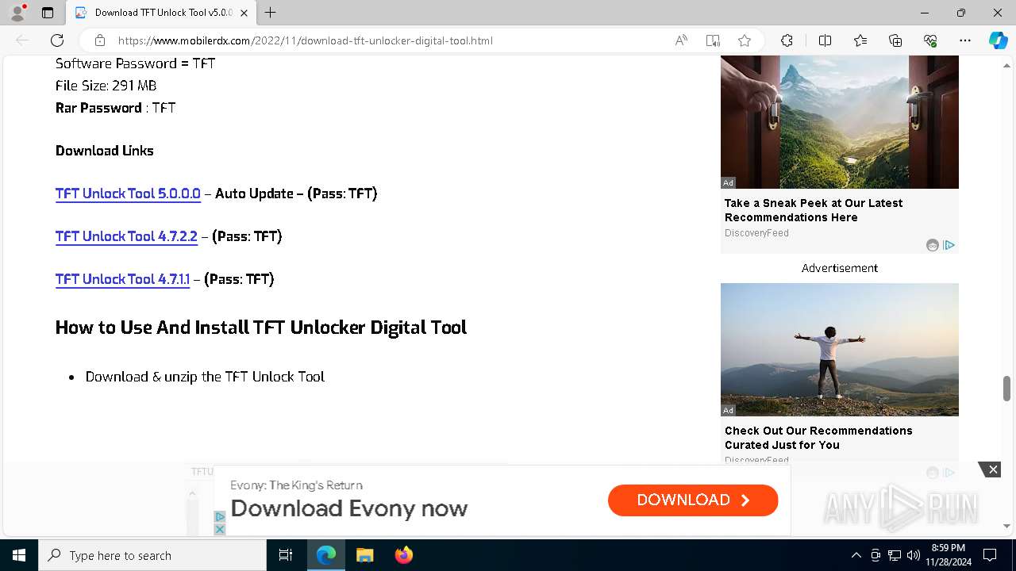Select the Download TFT Unlock Tool tab

pyautogui.click(x=160, y=13)
